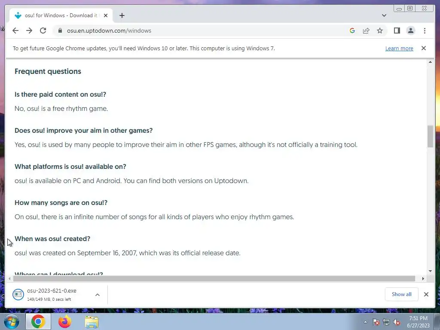This screenshot has height=330, width=440.
Task: Restore down the Chrome window
Action: coord(410,9)
